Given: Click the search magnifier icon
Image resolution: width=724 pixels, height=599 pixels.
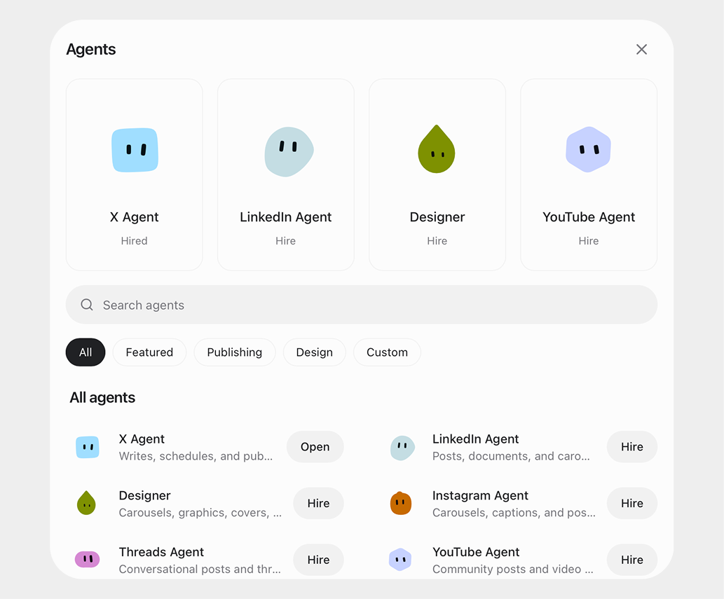Looking at the screenshot, I should 87,305.
